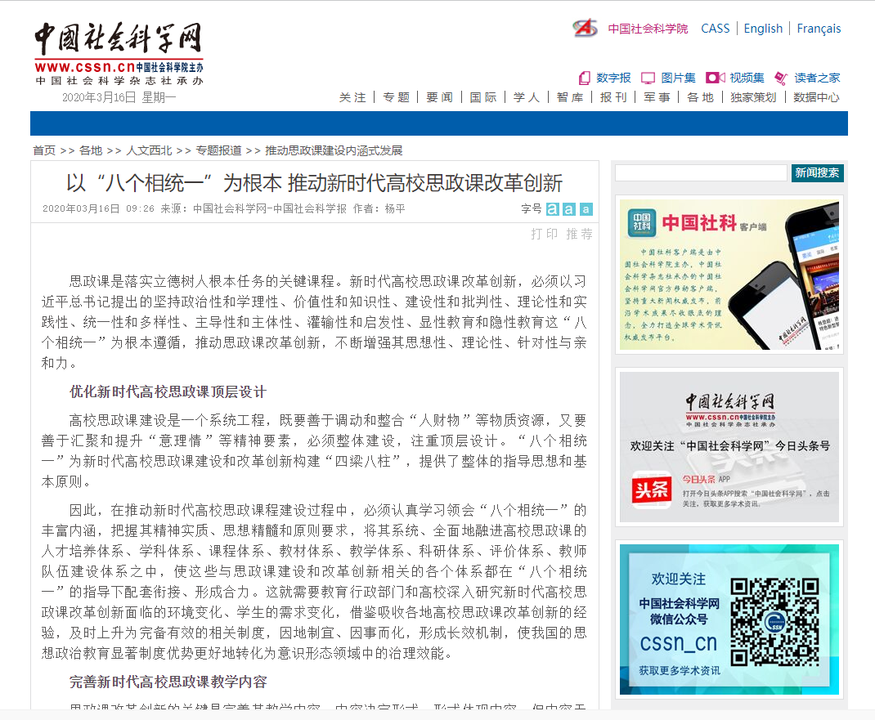Go to 首页 in the breadcrumb

pos(44,150)
